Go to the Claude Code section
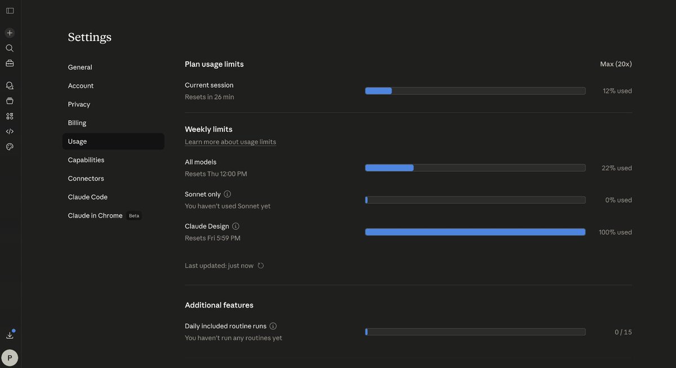 coord(113,197)
